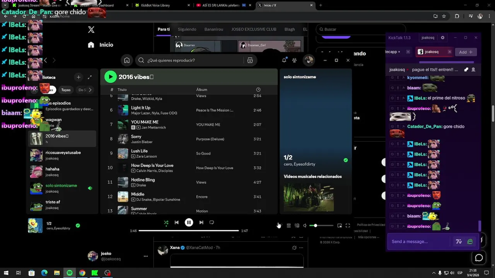
Task: Open Spotify profile avatar menu
Action: 309,60
